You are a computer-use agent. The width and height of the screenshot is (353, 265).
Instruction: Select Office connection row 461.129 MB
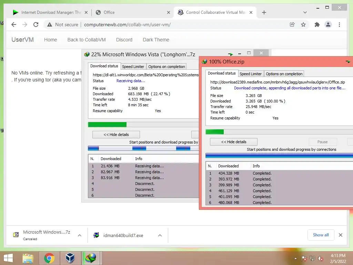coord(279,191)
